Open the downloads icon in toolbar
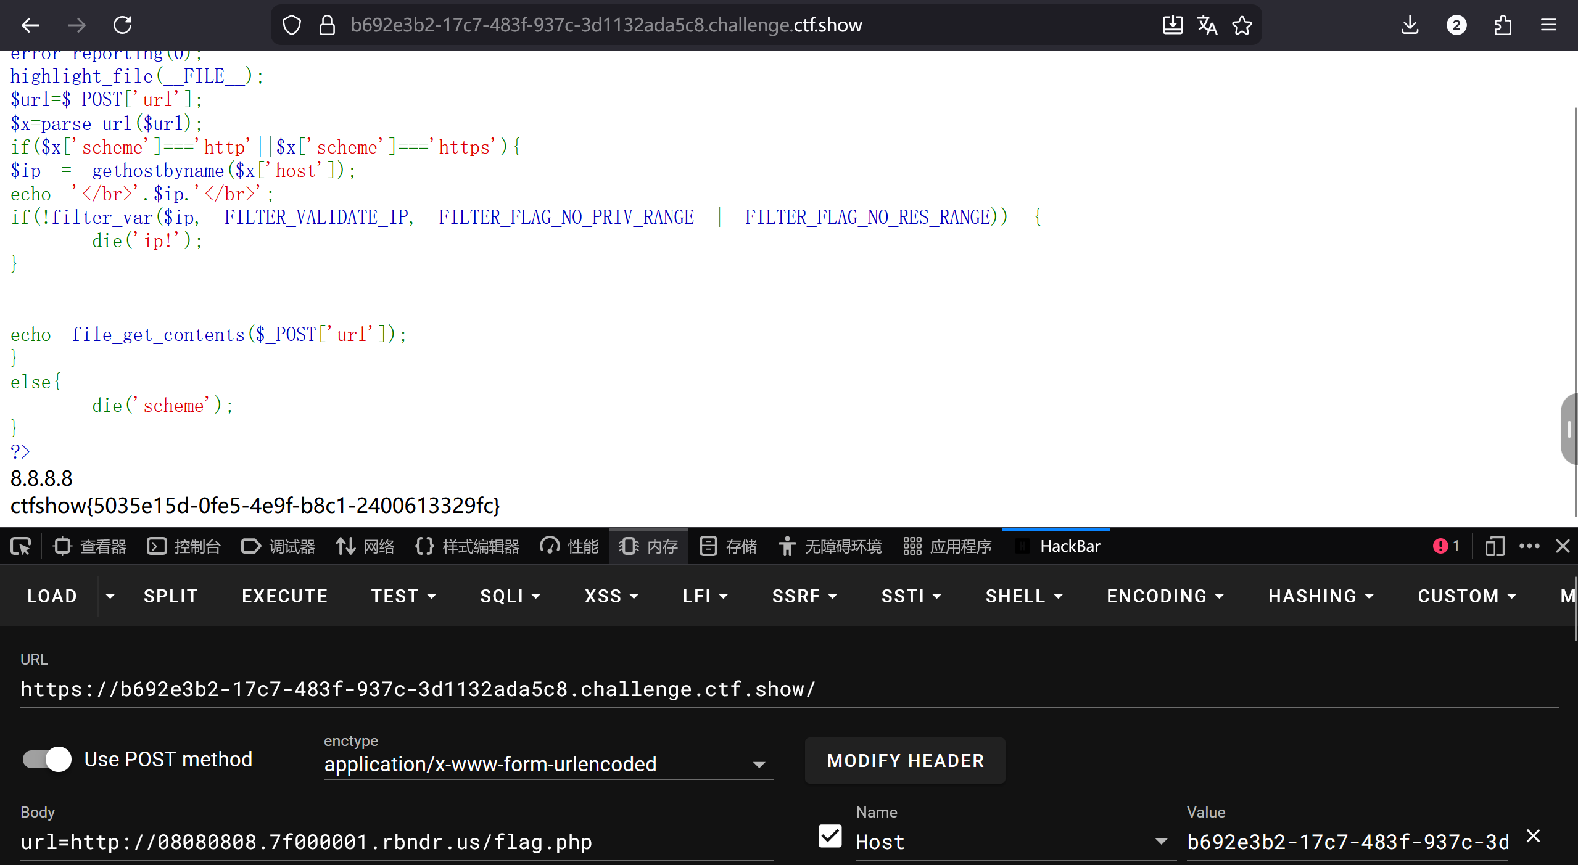This screenshot has height=865, width=1578. (x=1410, y=25)
